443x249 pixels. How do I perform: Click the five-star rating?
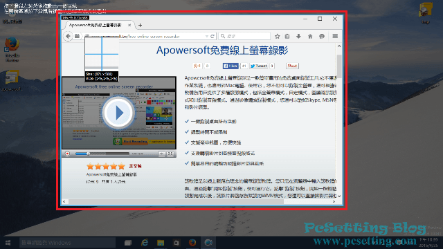(x=106, y=166)
